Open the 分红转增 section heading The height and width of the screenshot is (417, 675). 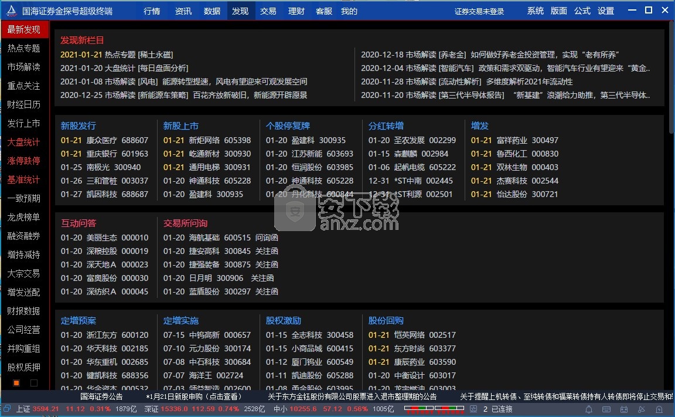tap(386, 126)
